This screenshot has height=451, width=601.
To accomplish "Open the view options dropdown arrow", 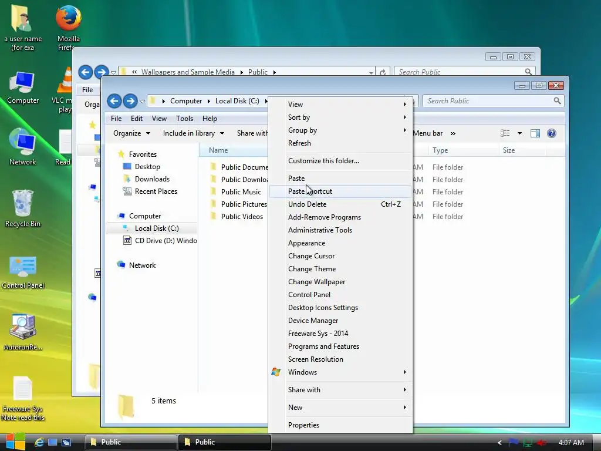I will coord(520,133).
